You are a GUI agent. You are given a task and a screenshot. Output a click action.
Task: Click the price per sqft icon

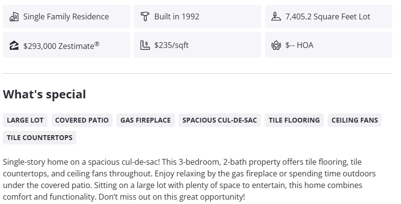click(x=145, y=46)
